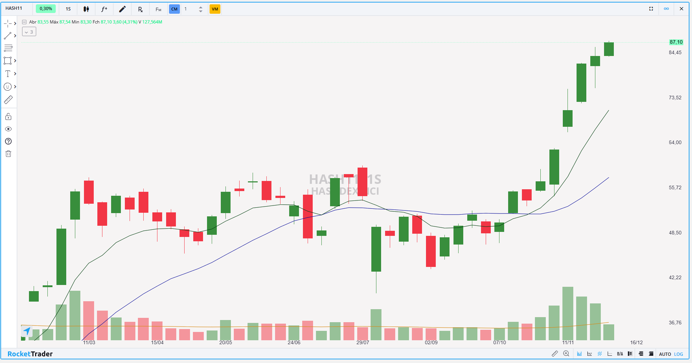Open the trend line drawing tool
Viewport: 692px width, 363px height.
tap(8, 35)
